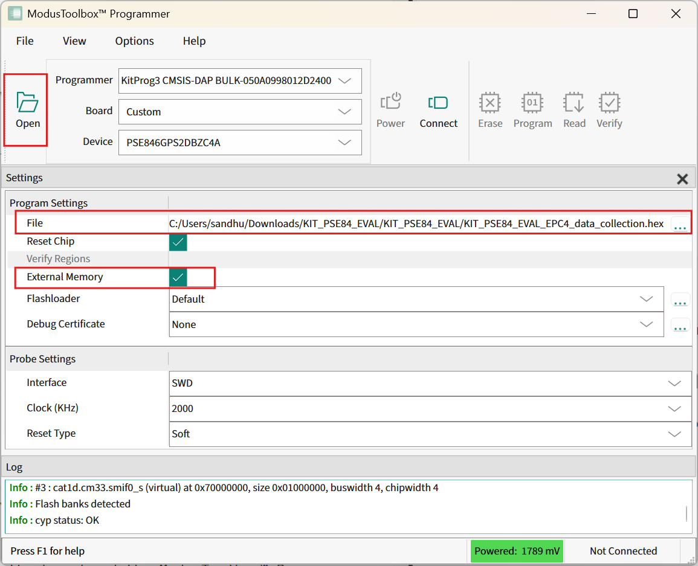Disable the External Memory checkbox
Image resolution: width=698 pixels, height=566 pixels.
pyautogui.click(x=178, y=277)
